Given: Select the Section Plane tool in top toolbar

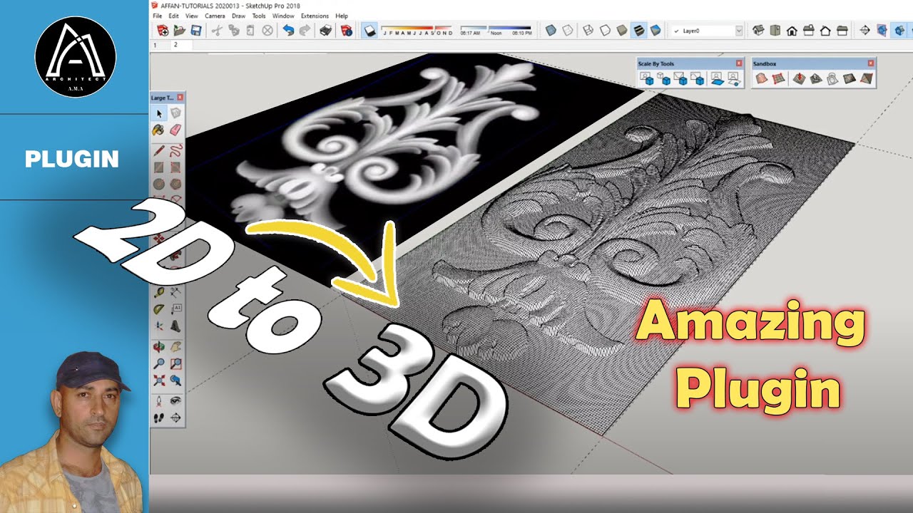Looking at the screenshot, I should tap(864, 31).
